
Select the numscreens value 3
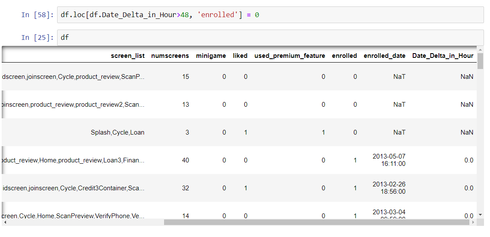(187, 132)
